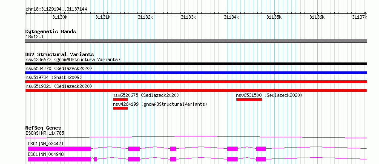Screen dimensions: 379x164
Task: Open nsv4336672 (gnomADStructuralVariants) label
Action: point(73,59)
